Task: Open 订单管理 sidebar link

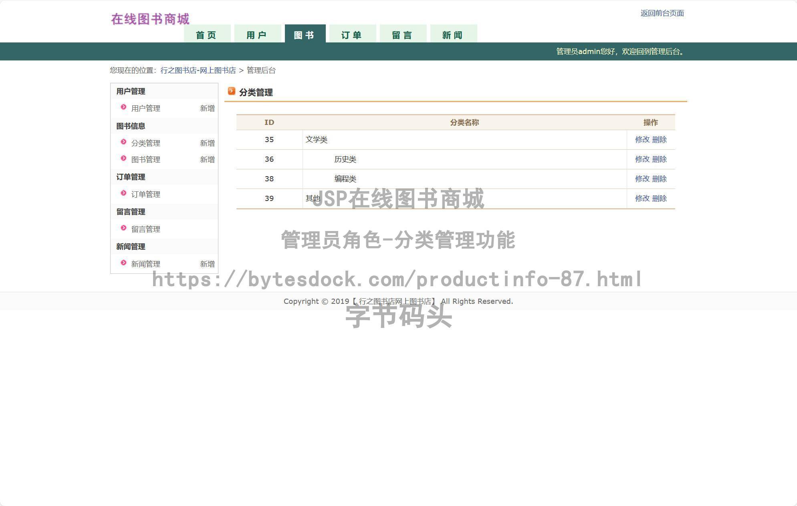Action: click(146, 194)
